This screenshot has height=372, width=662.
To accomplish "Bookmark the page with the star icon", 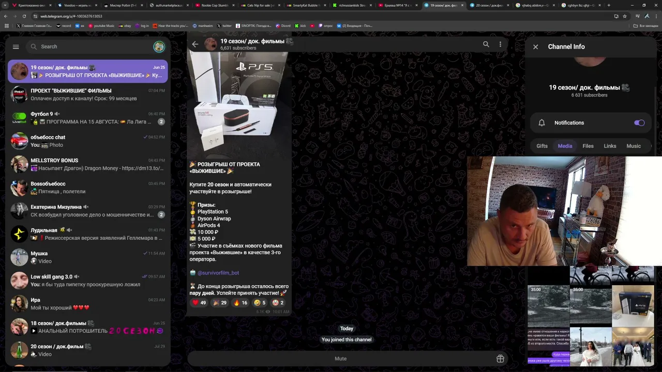I will (x=625, y=16).
